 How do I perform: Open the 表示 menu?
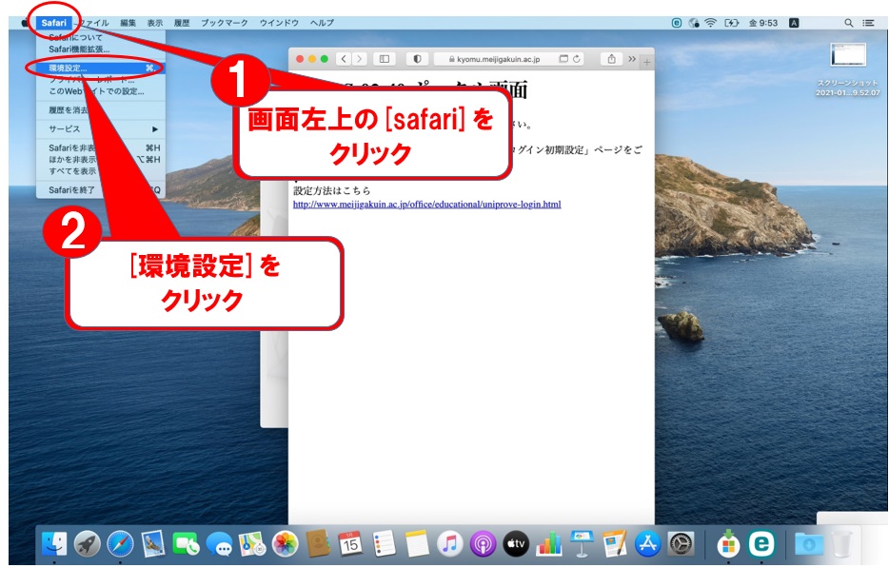pos(155,23)
